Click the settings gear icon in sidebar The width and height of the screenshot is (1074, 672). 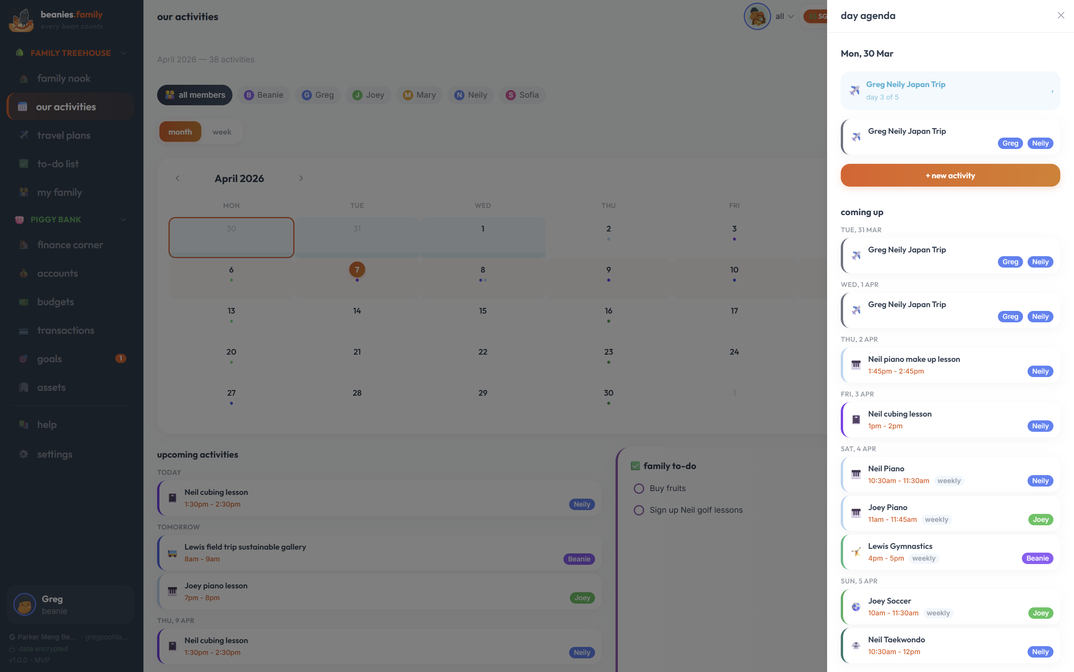24,454
